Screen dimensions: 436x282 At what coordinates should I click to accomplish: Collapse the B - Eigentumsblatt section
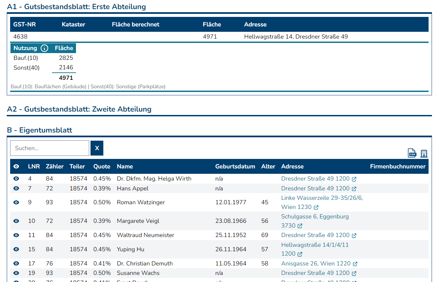tap(40, 130)
